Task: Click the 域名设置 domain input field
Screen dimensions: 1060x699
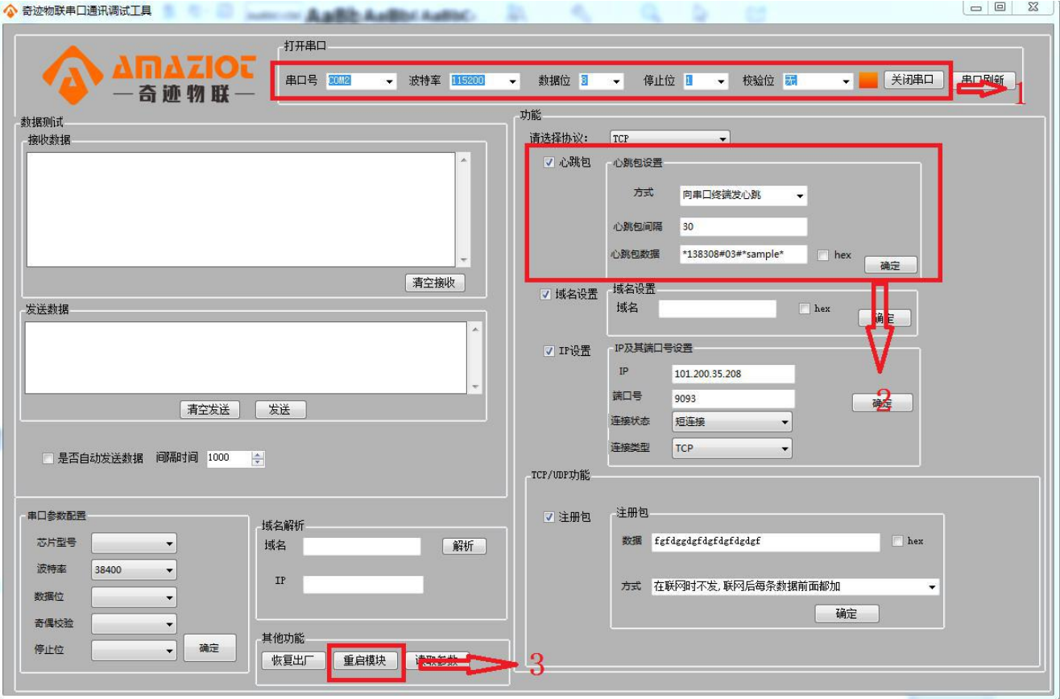Action: [718, 308]
